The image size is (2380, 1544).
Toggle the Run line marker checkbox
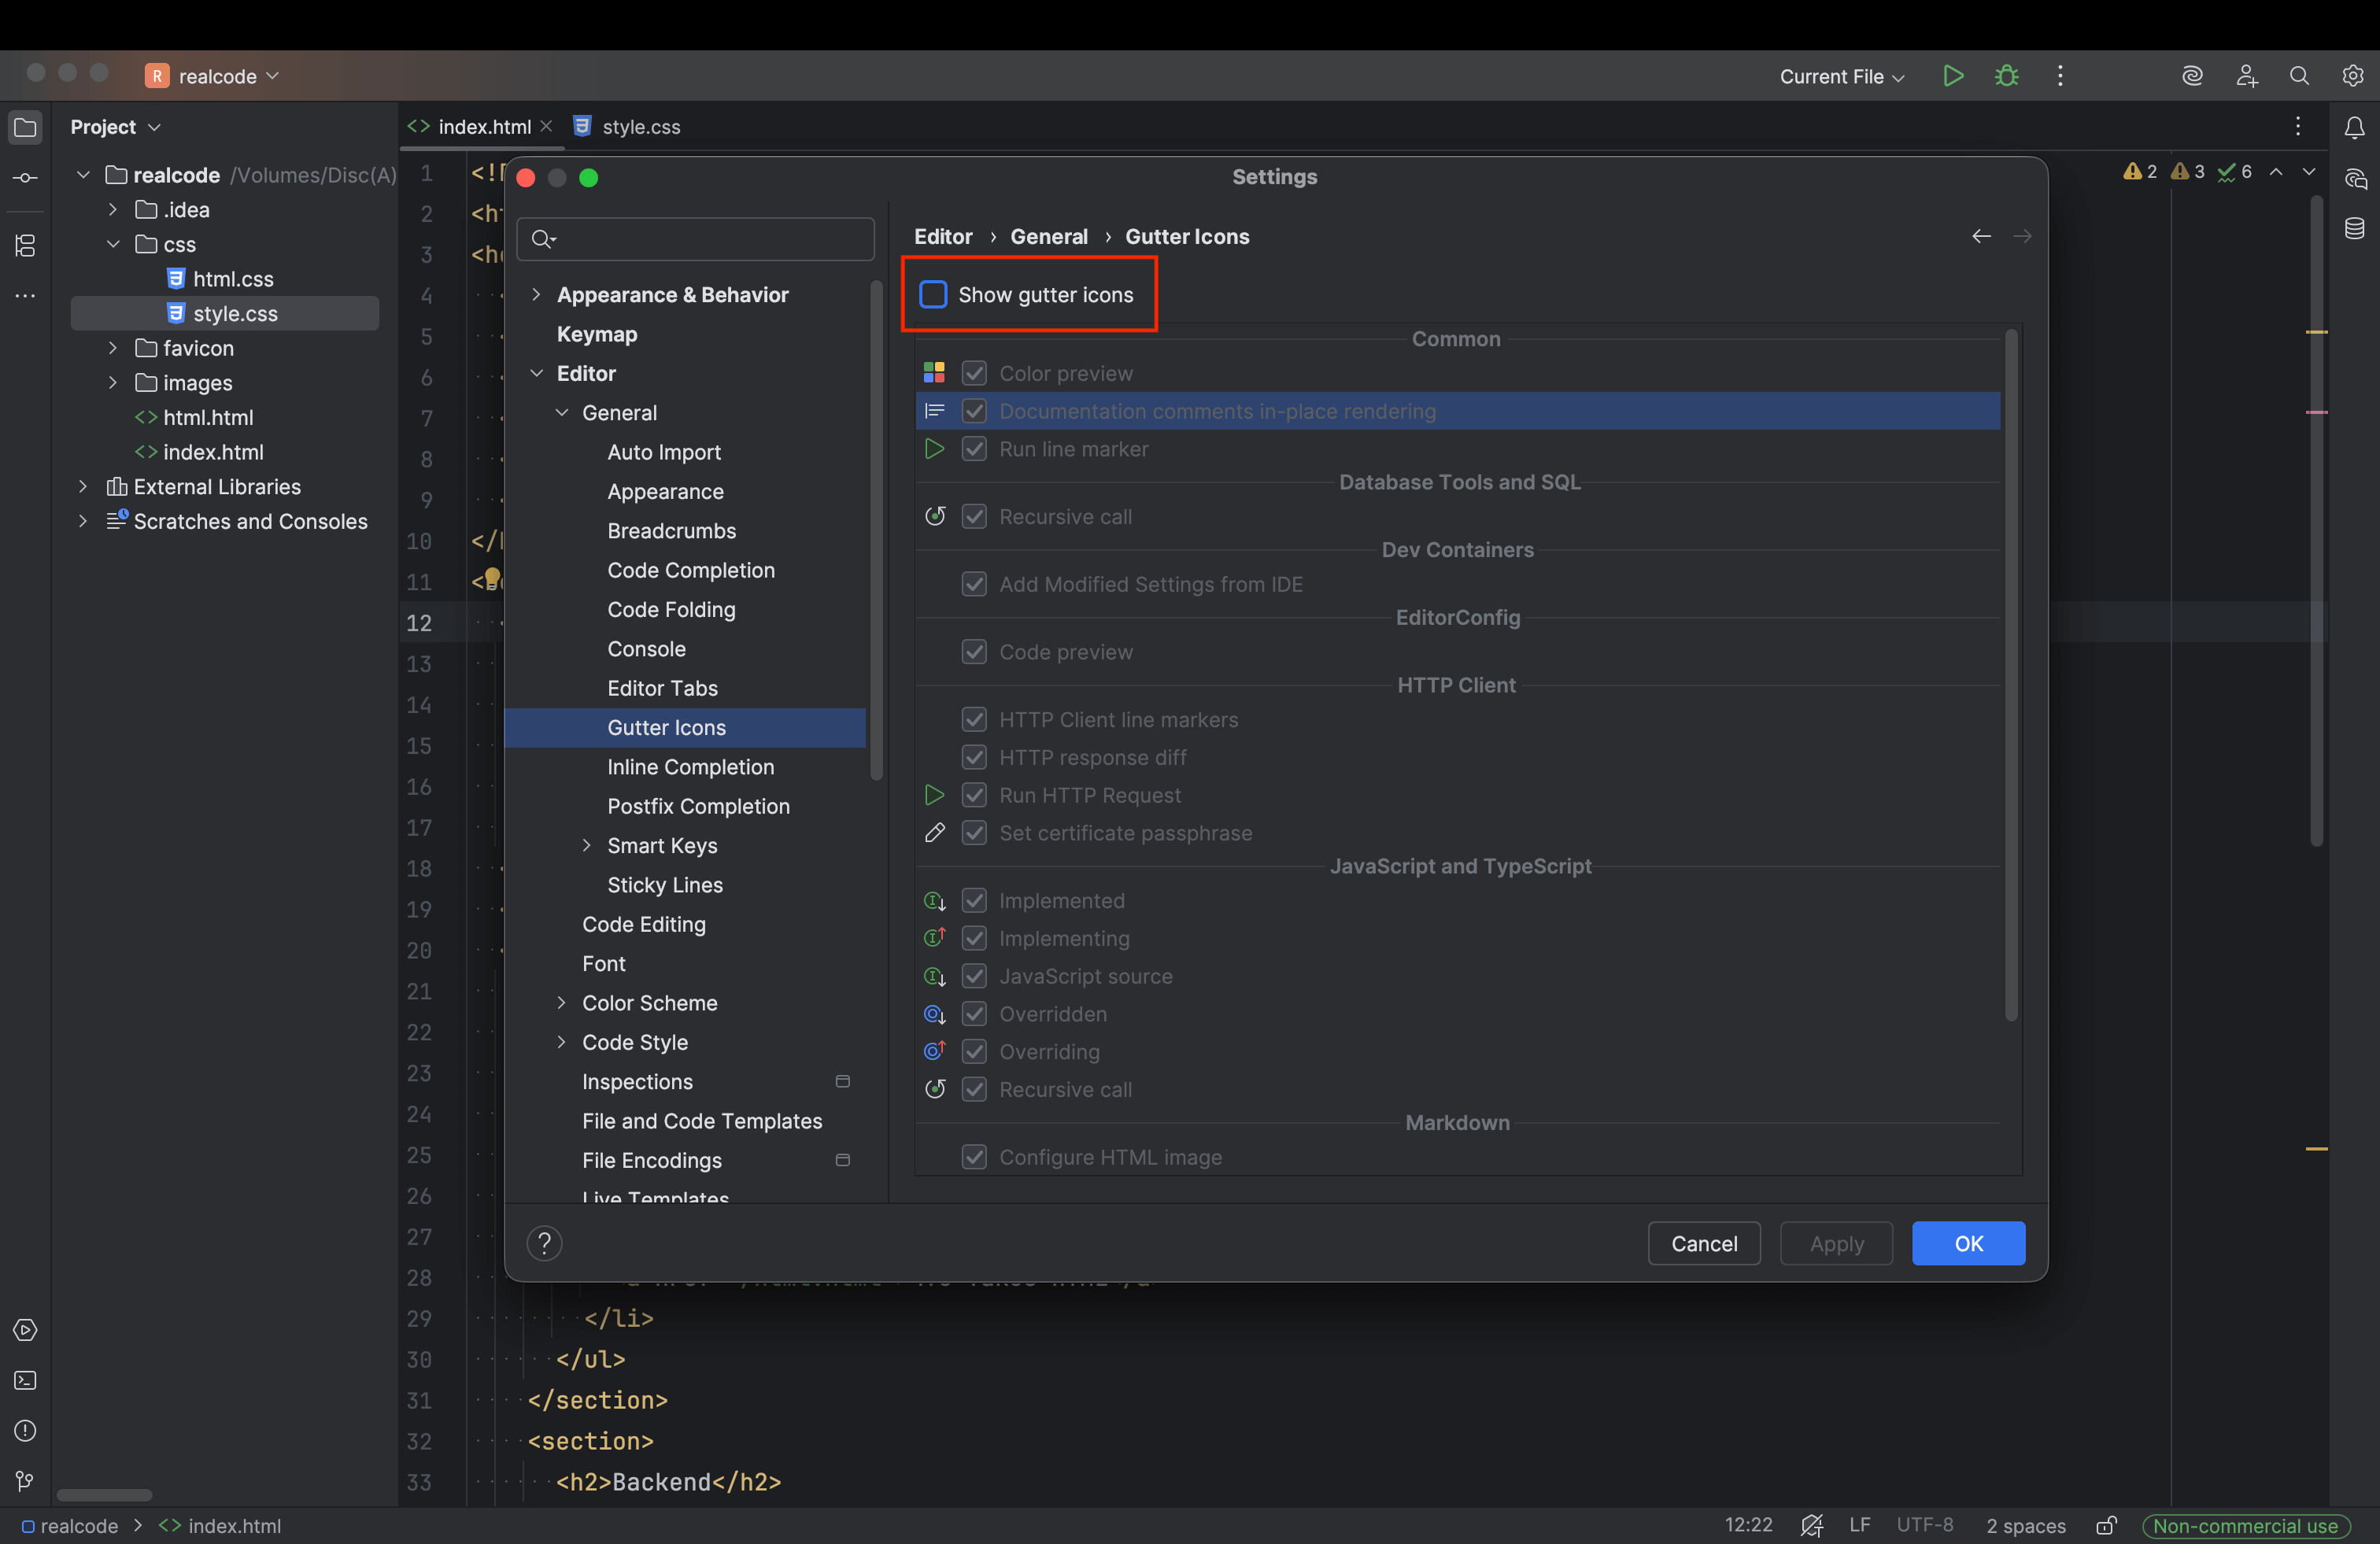[x=974, y=449]
